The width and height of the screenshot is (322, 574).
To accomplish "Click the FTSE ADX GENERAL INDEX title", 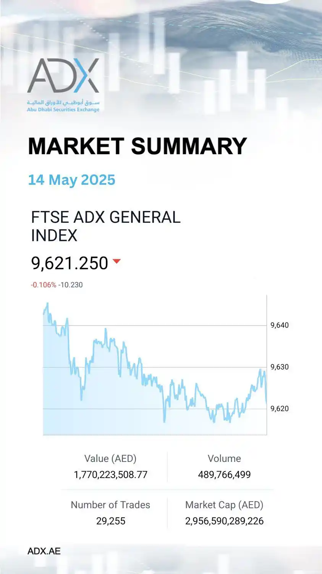I will pos(106,226).
